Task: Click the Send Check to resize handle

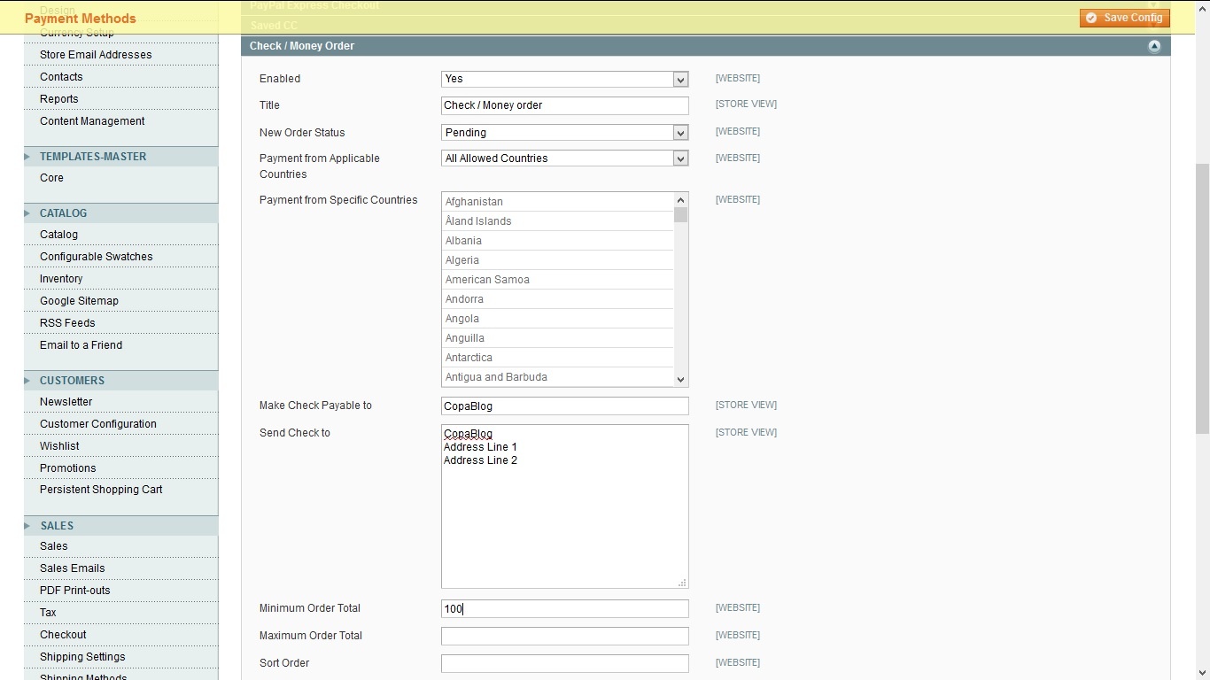Action: coord(682,583)
